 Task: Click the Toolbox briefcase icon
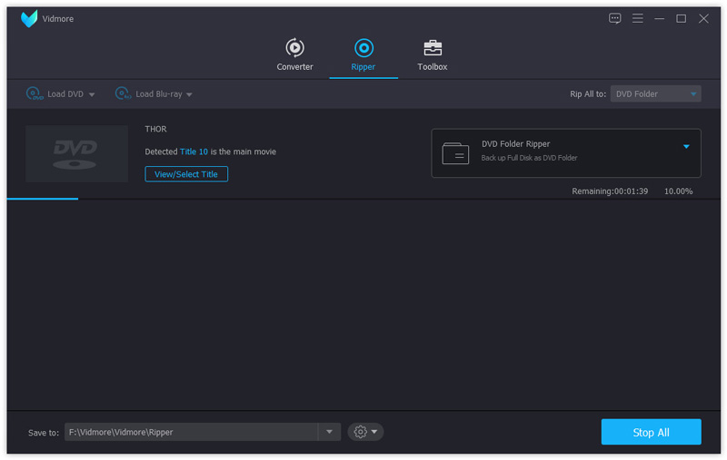tap(433, 49)
